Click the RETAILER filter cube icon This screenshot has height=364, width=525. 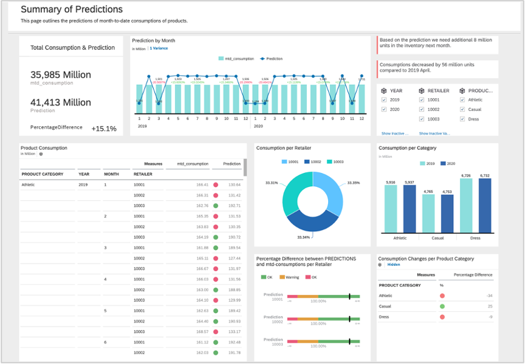point(422,90)
